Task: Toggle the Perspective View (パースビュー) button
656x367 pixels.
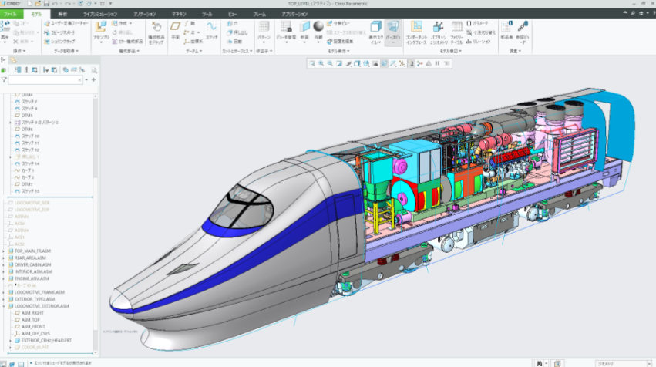Action: click(x=392, y=31)
